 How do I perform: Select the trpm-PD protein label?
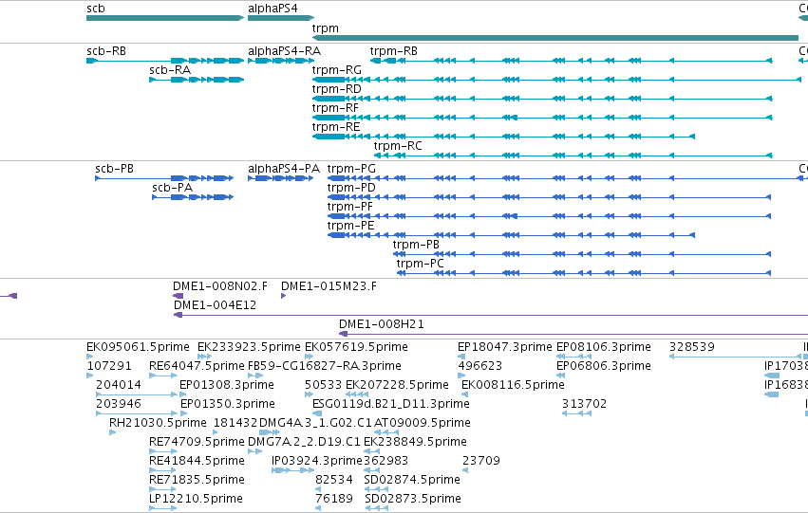[x=351, y=188]
